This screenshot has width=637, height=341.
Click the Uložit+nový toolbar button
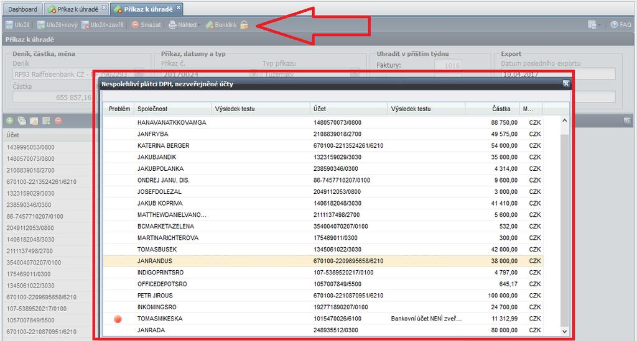(x=57, y=25)
